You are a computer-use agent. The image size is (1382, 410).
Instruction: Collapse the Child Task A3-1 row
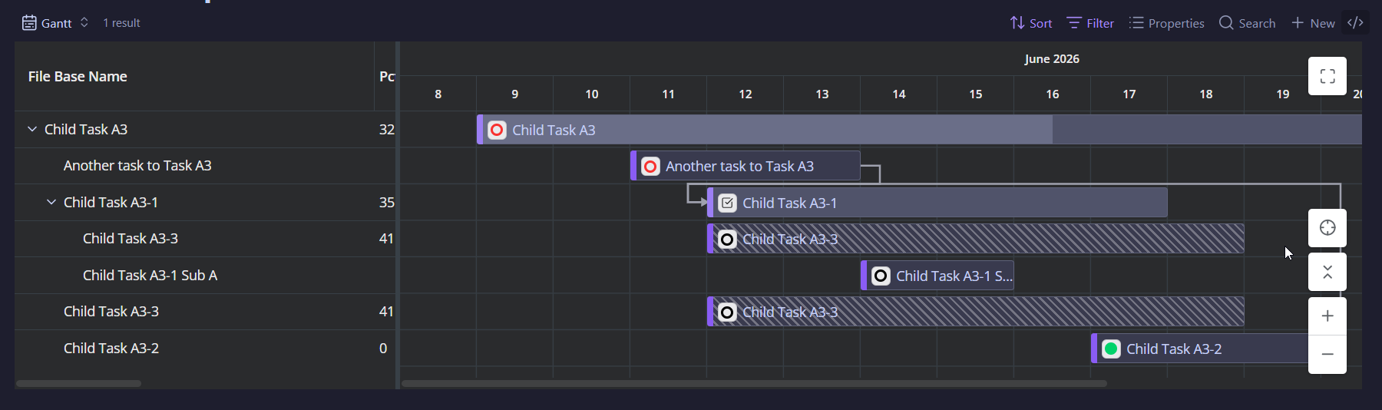[x=51, y=202]
